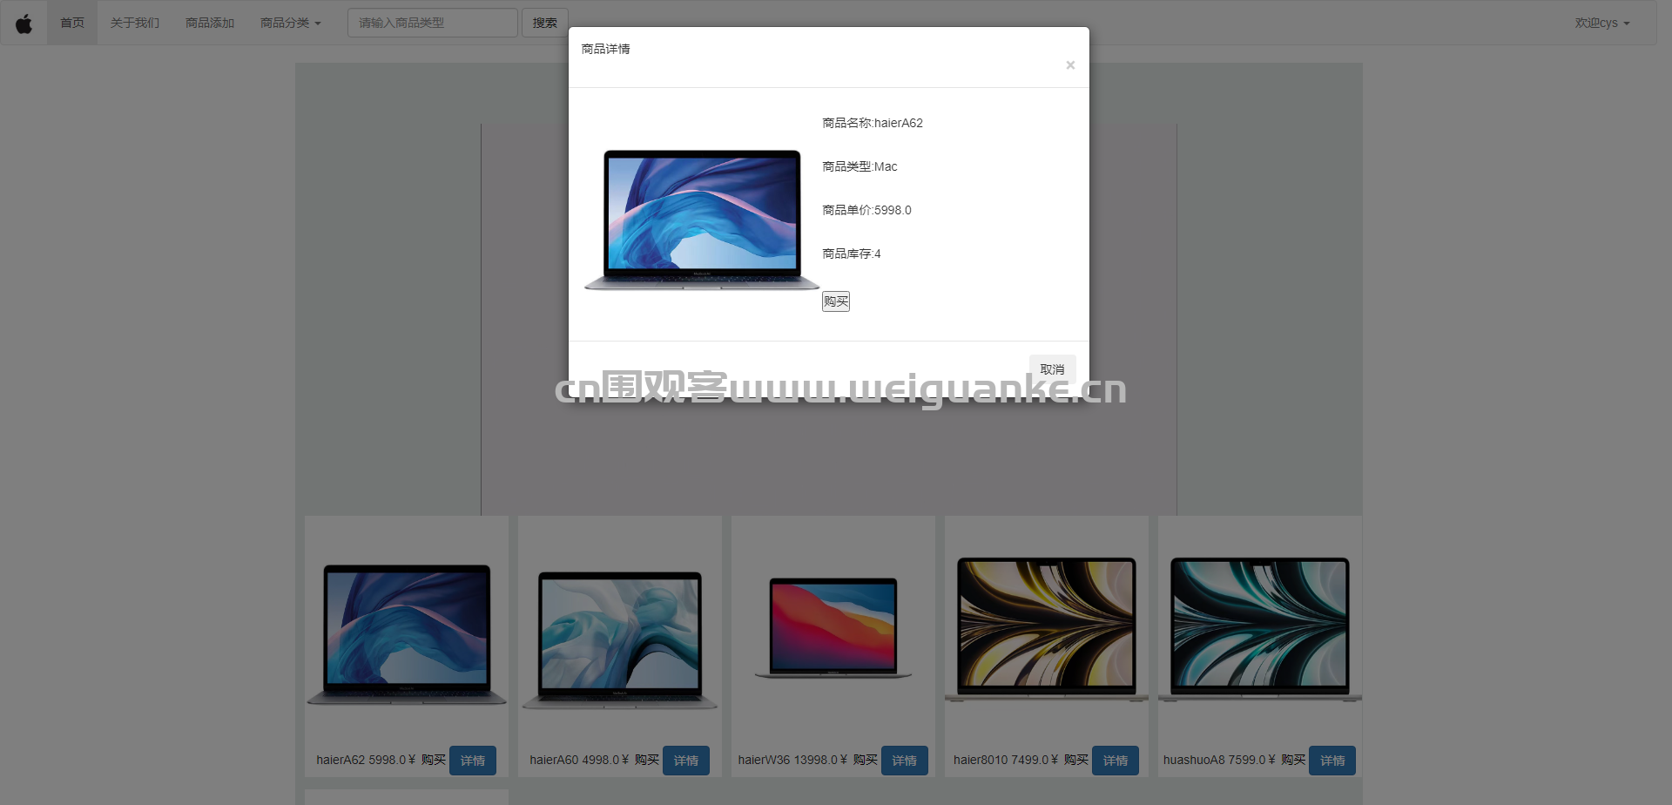Select the 商品库存:4 text
Viewport: 1672px width, 805px height.
852,254
